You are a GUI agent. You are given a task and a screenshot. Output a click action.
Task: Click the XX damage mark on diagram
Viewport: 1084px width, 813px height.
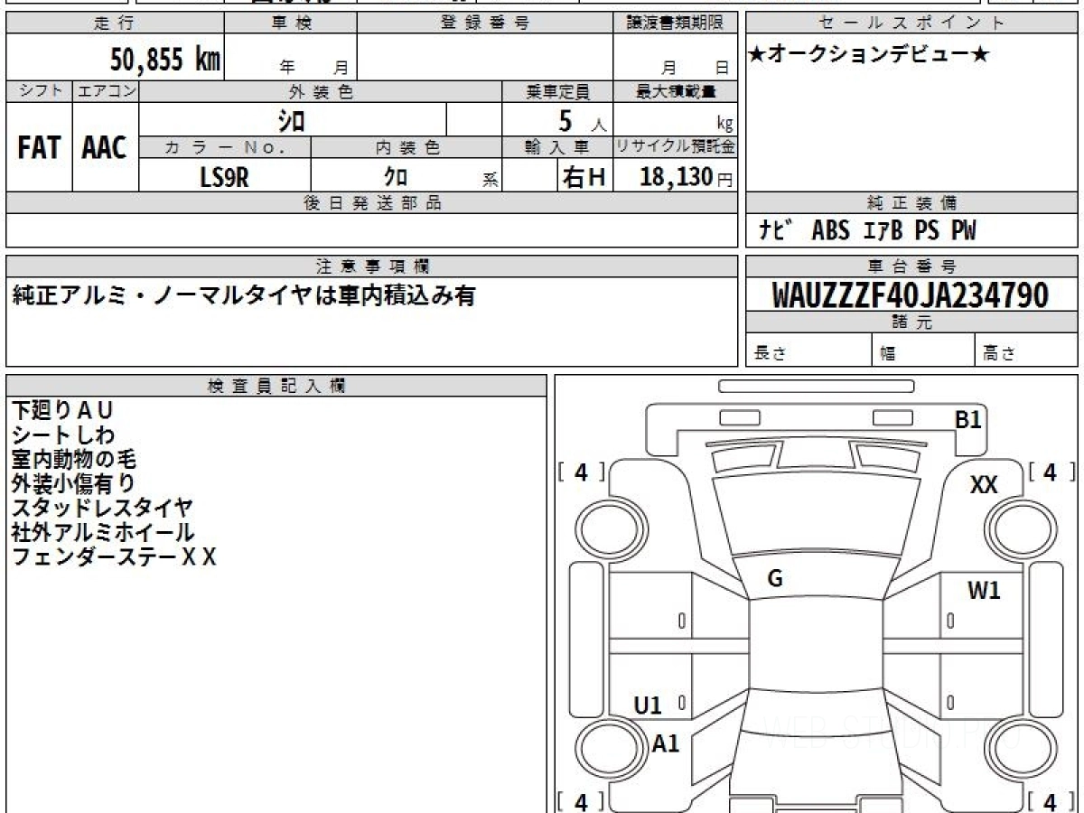(983, 485)
